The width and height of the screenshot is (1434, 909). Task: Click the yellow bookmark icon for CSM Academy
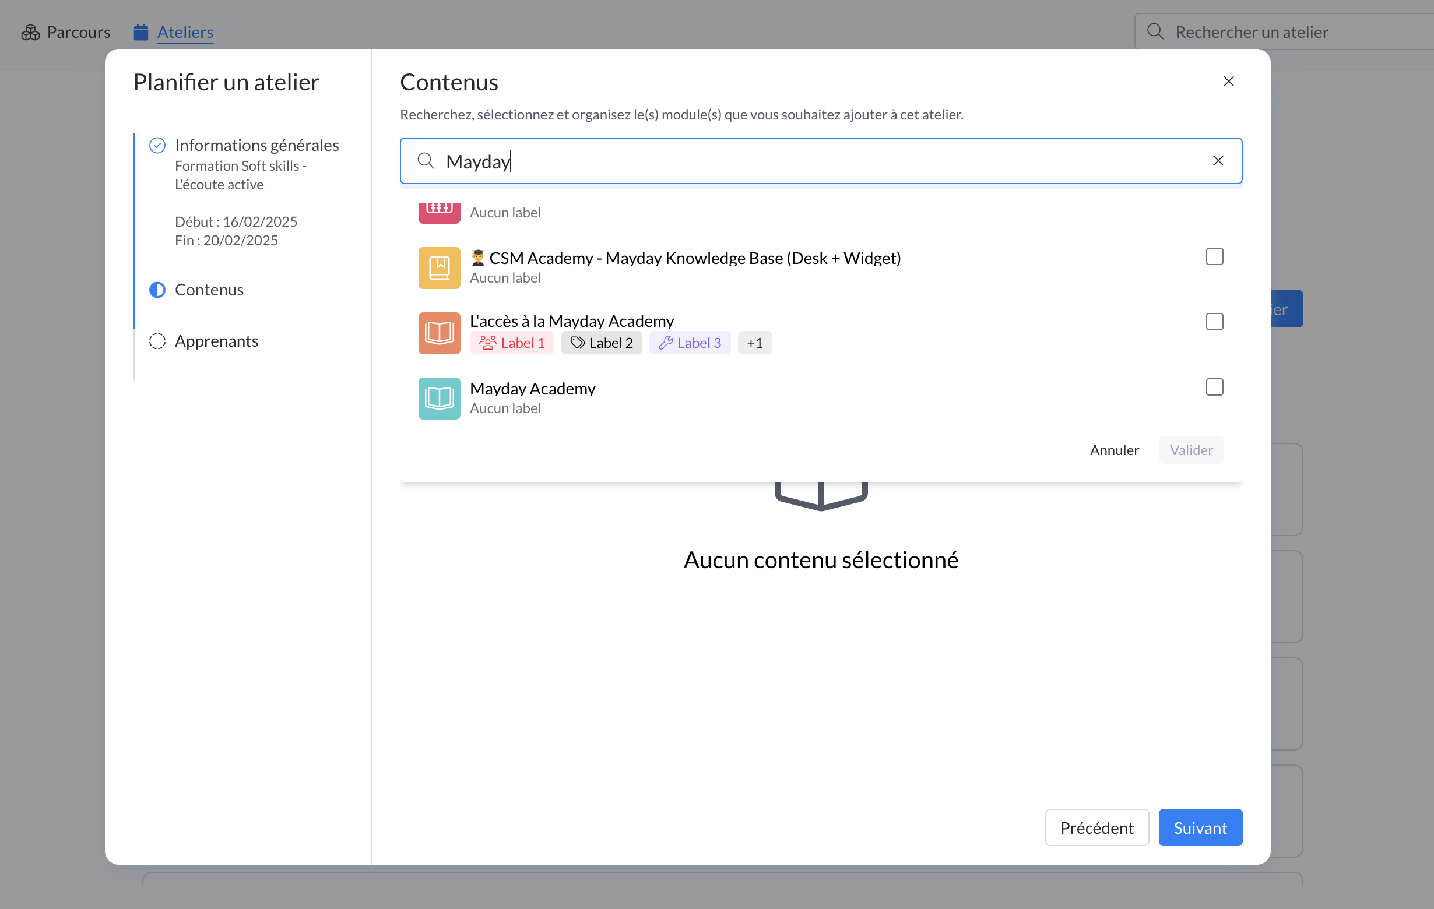pyautogui.click(x=439, y=268)
